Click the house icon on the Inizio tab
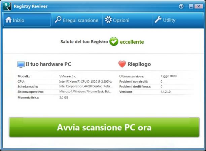 click(8, 20)
